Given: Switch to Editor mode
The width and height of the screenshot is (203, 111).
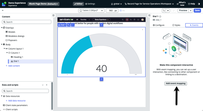Looking at the screenshot, I should pos(78,4).
